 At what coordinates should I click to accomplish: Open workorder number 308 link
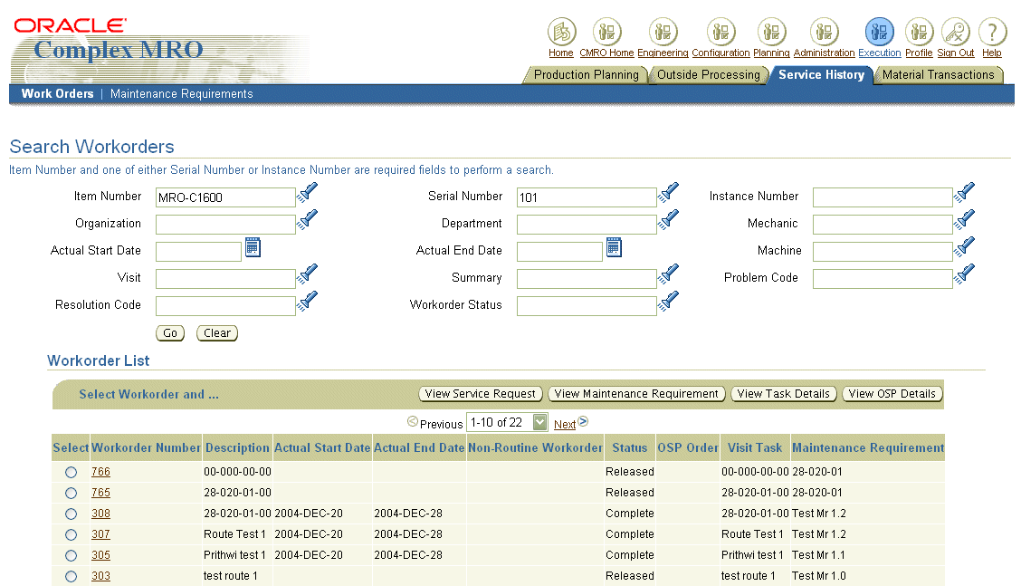(100, 514)
